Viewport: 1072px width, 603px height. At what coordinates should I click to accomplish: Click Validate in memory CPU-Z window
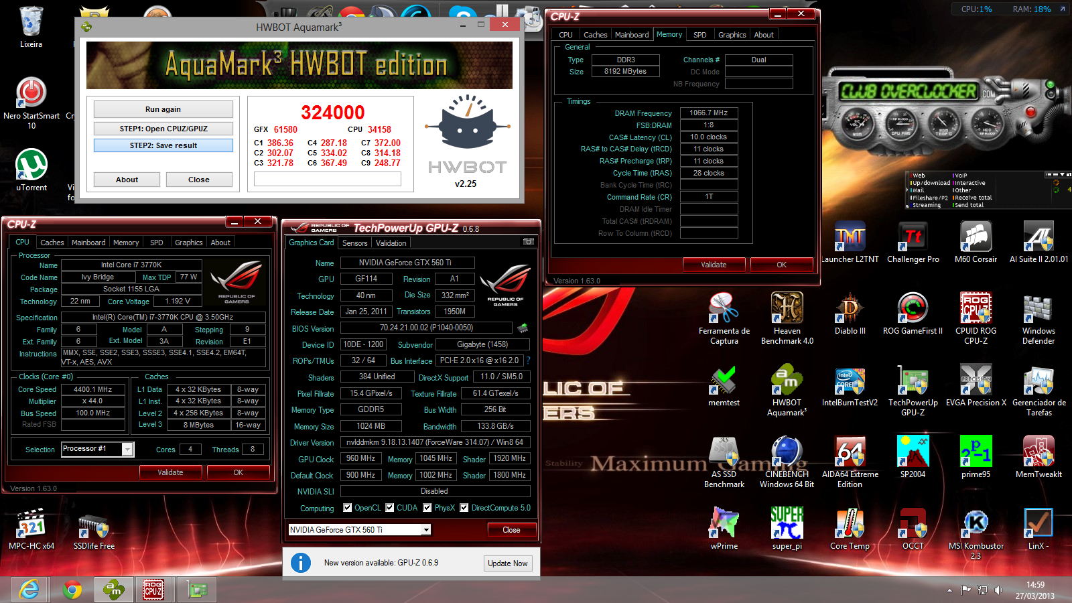[x=714, y=265]
